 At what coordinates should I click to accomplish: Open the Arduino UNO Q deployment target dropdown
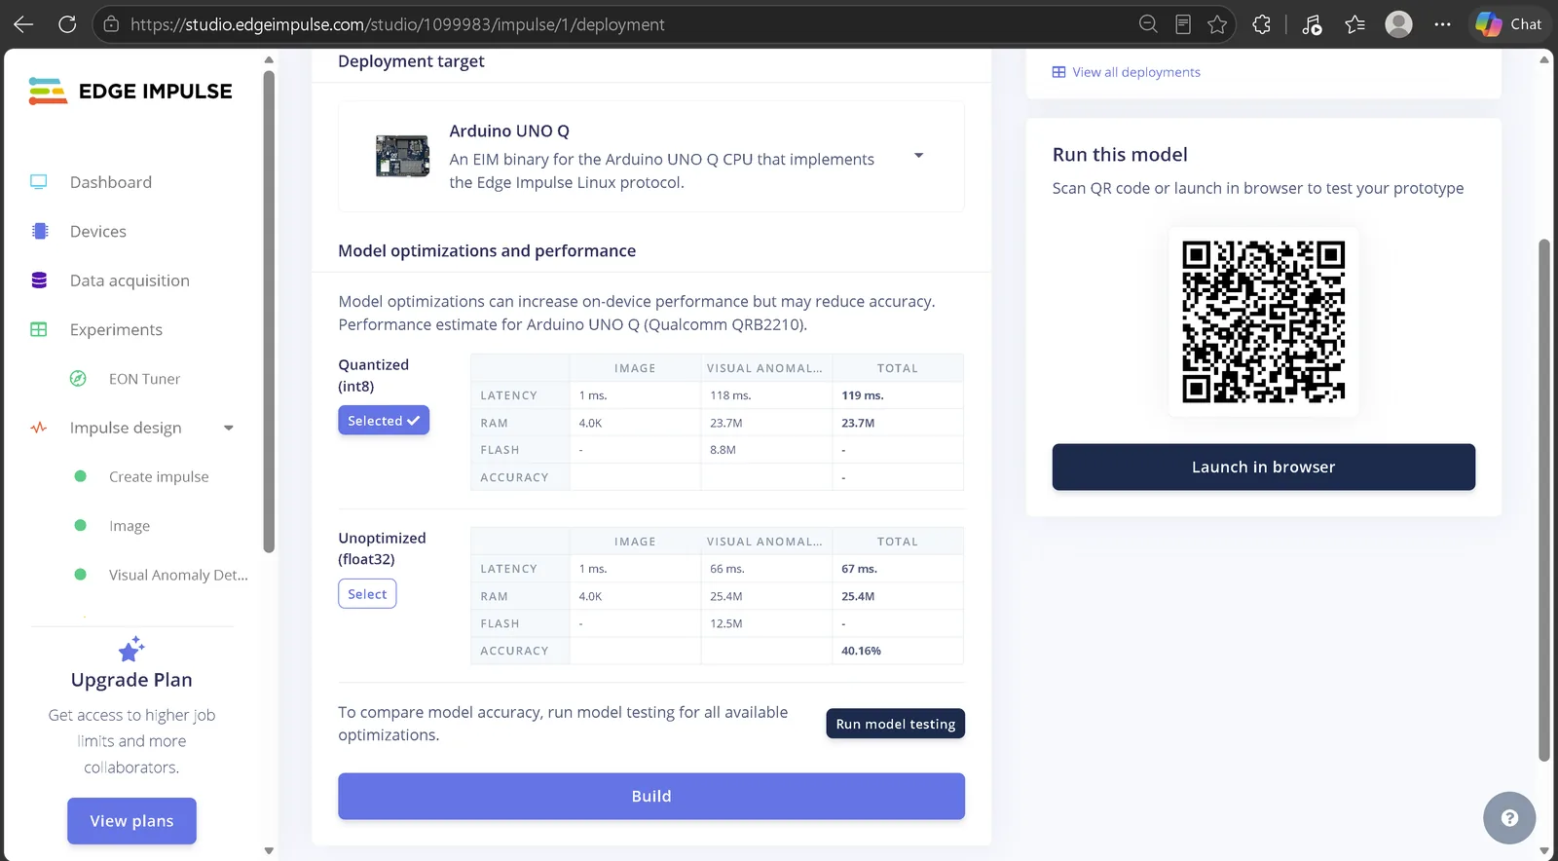click(x=918, y=156)
